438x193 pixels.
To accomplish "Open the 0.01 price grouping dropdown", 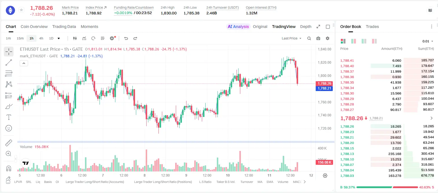I will (x=428, y=41).
